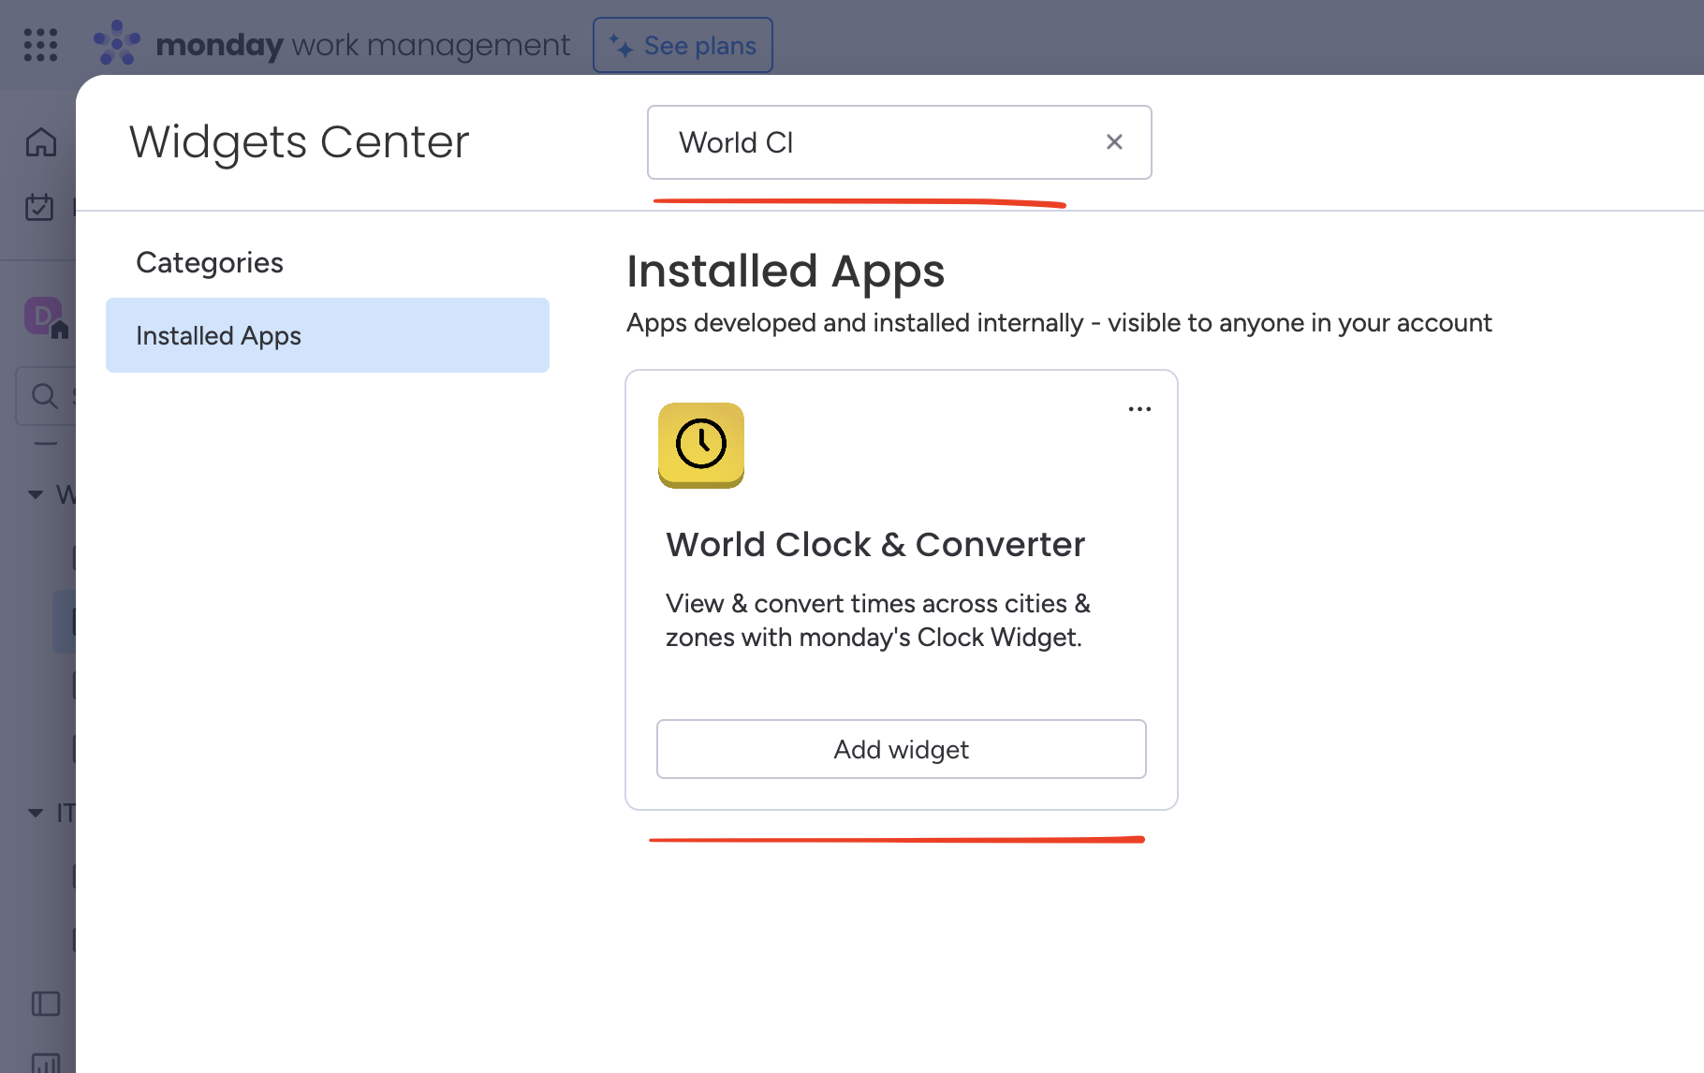
Task: Click the workspace avatar letter D
Action: (x=43, y=316)
